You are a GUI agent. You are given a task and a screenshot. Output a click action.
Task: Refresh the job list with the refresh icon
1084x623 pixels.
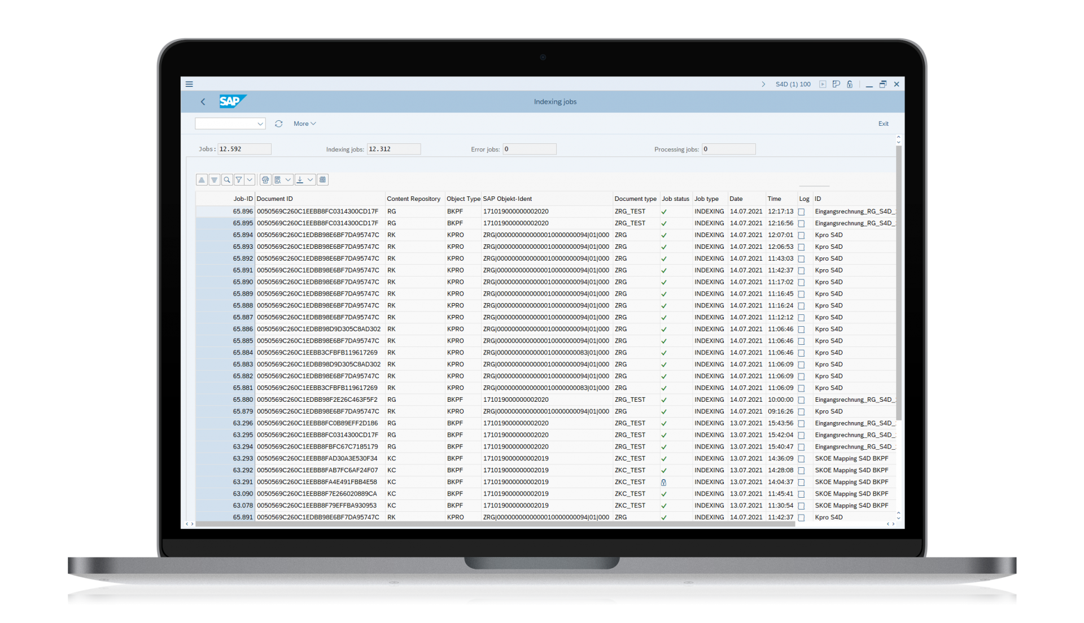tap(278, 124)
